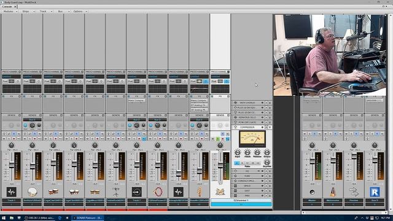Click the EQ module icon in ProChannel

coord(235,171)
